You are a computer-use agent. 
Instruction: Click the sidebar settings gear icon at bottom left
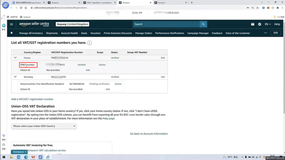4,145
